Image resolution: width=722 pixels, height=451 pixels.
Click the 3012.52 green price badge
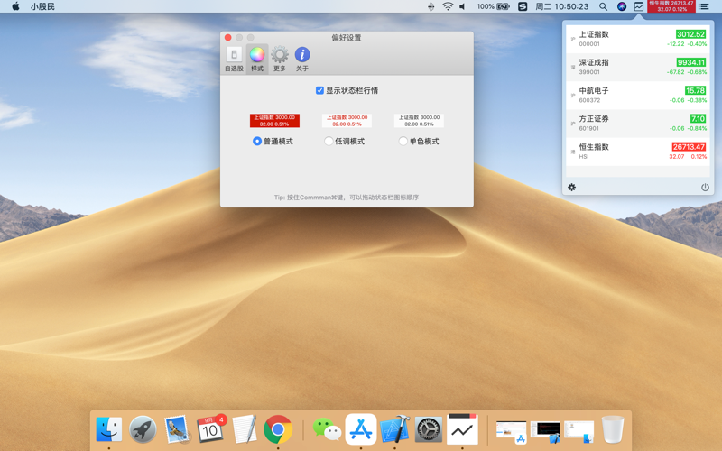click(690, 34)
